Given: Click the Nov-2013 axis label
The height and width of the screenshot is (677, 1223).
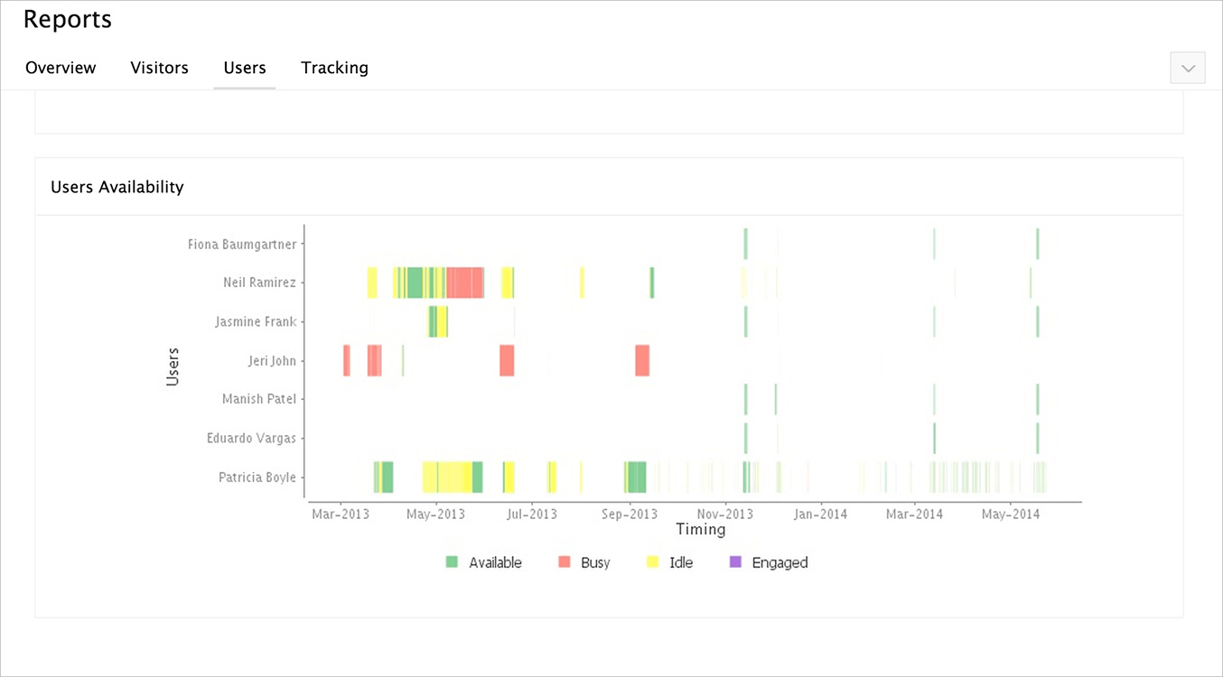Looking at the screenshot, I should pos(724,515).
